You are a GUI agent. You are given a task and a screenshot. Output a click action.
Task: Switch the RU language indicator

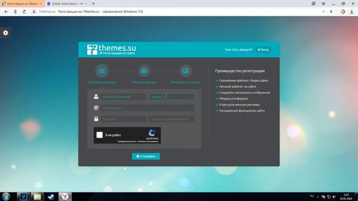coord(312,196)
